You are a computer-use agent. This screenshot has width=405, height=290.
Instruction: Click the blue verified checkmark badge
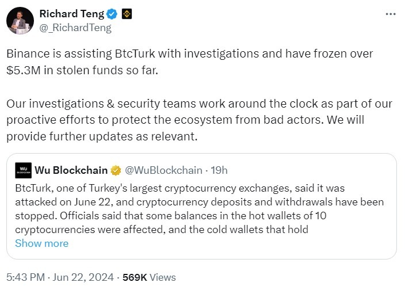coord(113,14)
